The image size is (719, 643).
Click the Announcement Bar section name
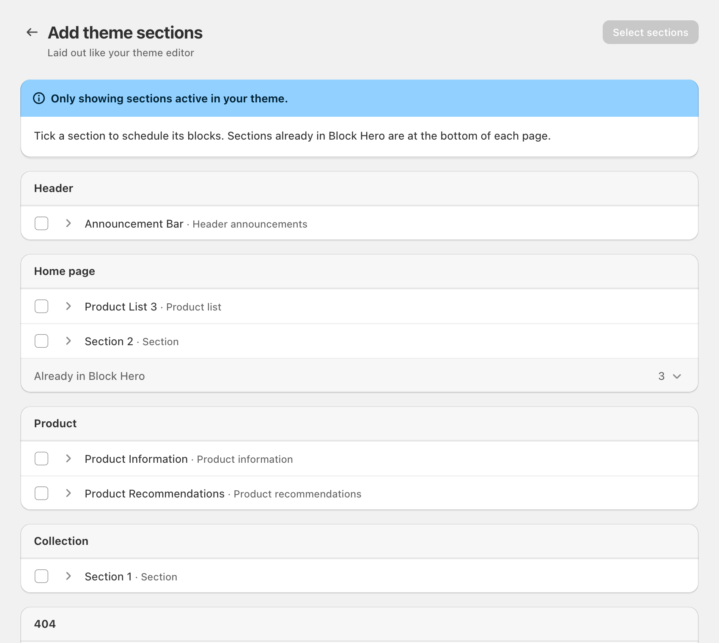coord(134,224)
